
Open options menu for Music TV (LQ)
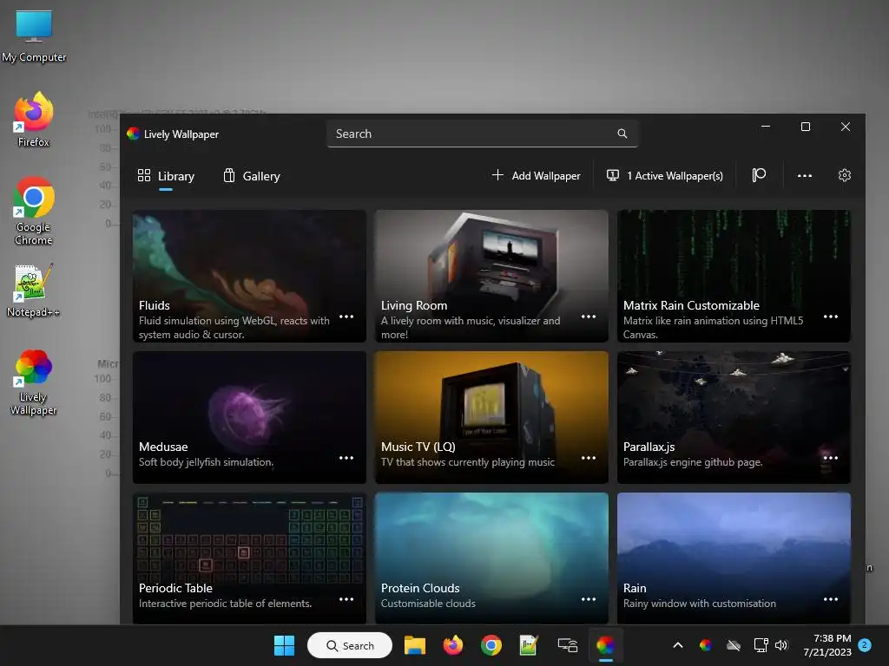pos(589,458)
